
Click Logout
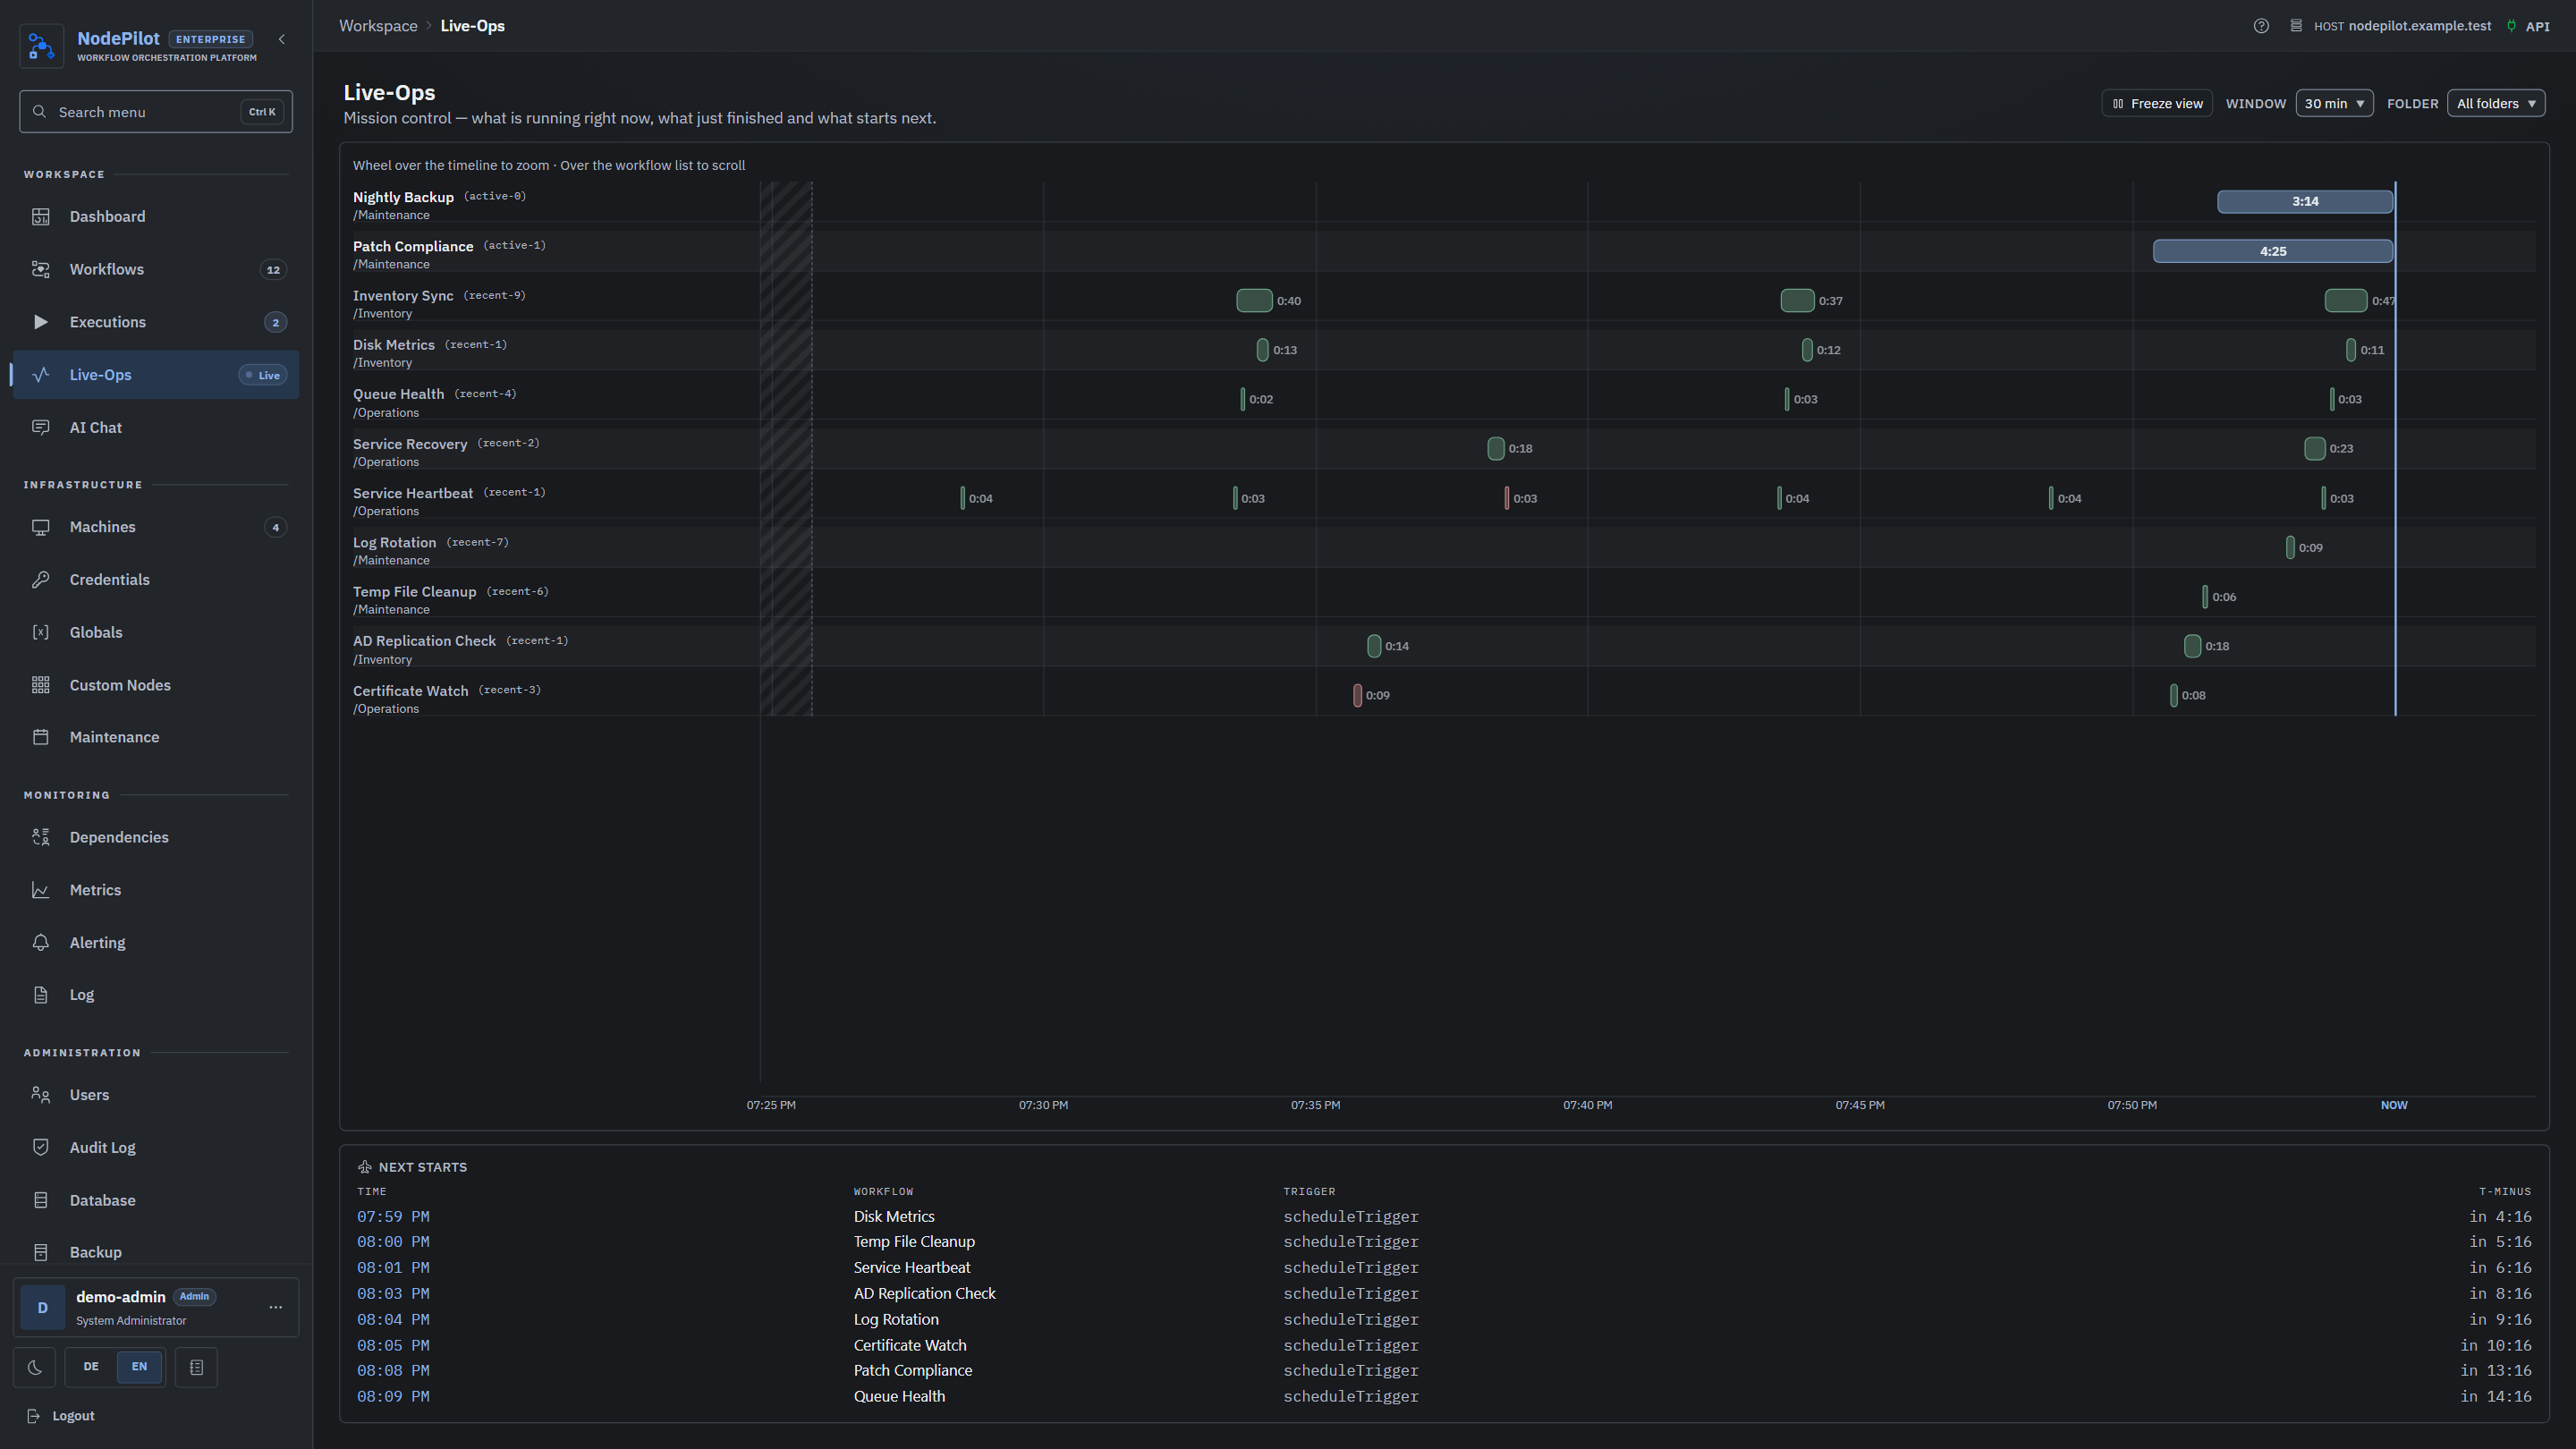(x=61, y=1416)
